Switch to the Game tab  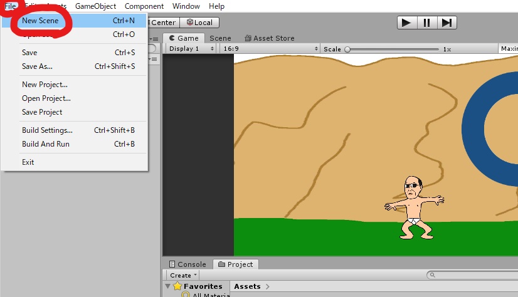[184, 38]
